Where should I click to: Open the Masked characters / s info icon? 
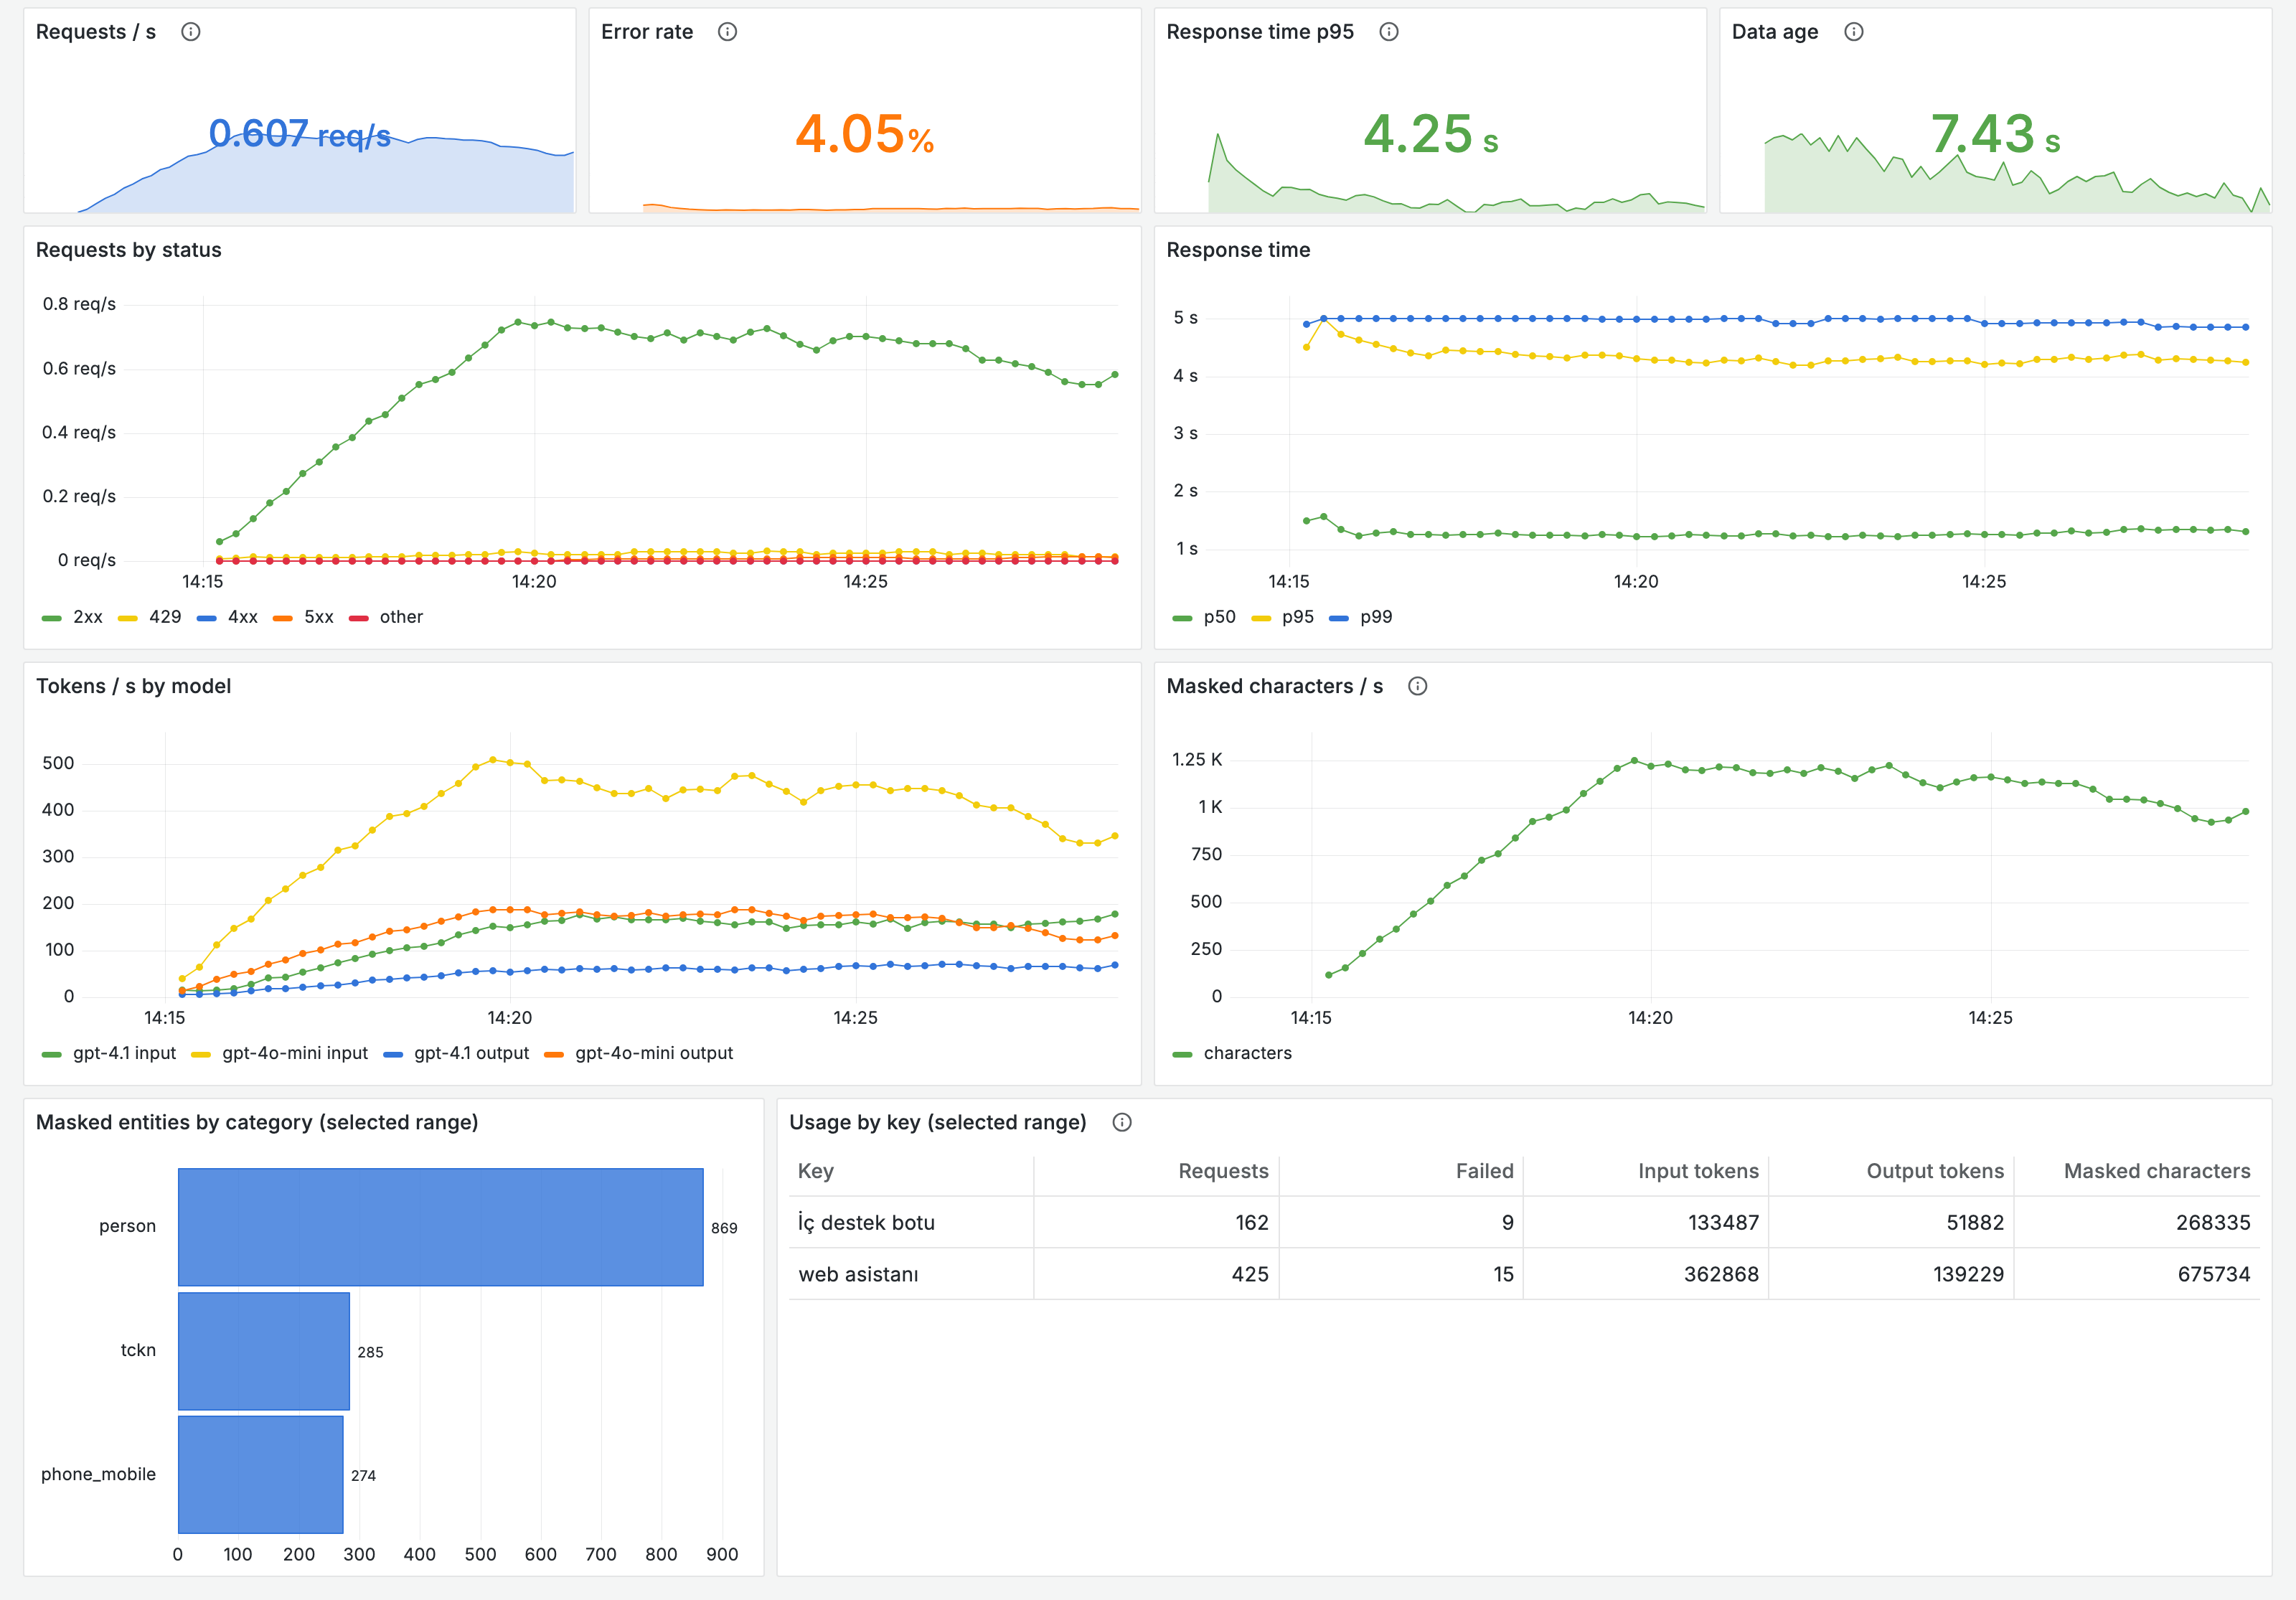click(x=1417, y=686)
